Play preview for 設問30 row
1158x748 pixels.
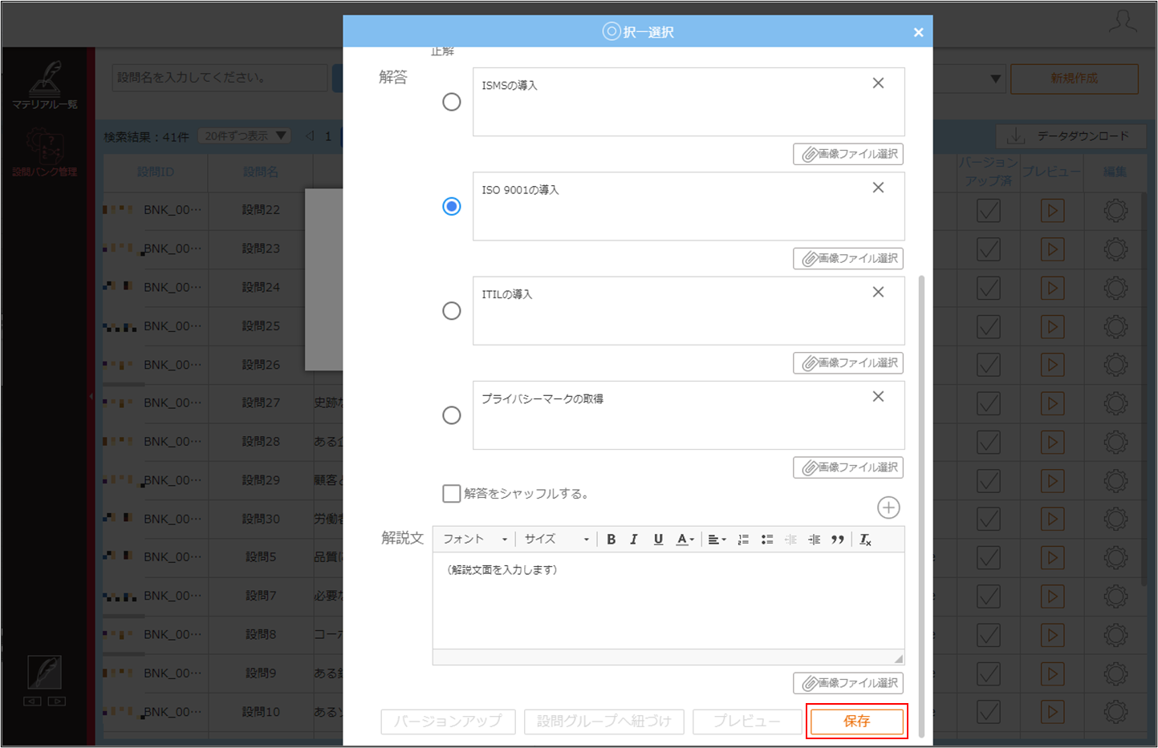click(1052, 519)
